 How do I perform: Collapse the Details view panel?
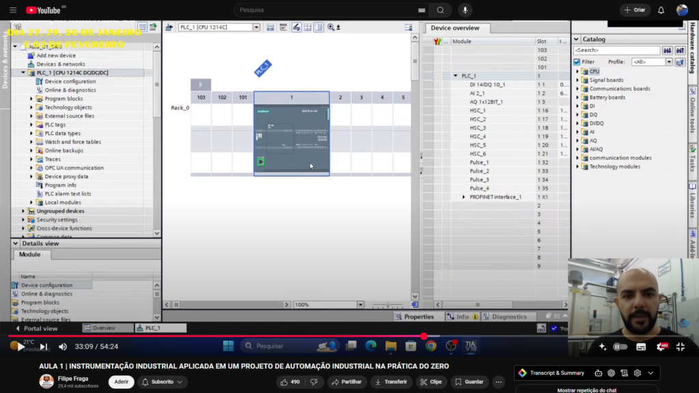(16, 244)
